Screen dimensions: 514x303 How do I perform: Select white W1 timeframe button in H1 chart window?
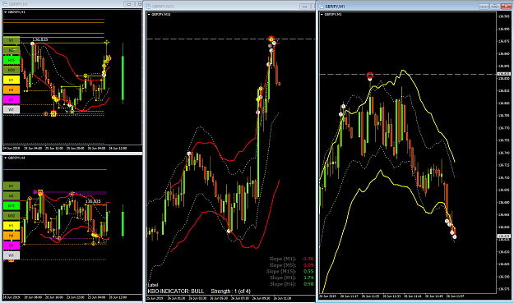click(12, 109)
